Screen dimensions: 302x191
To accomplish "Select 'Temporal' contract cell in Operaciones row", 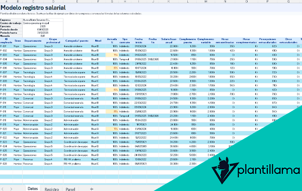I will point(125,59).
